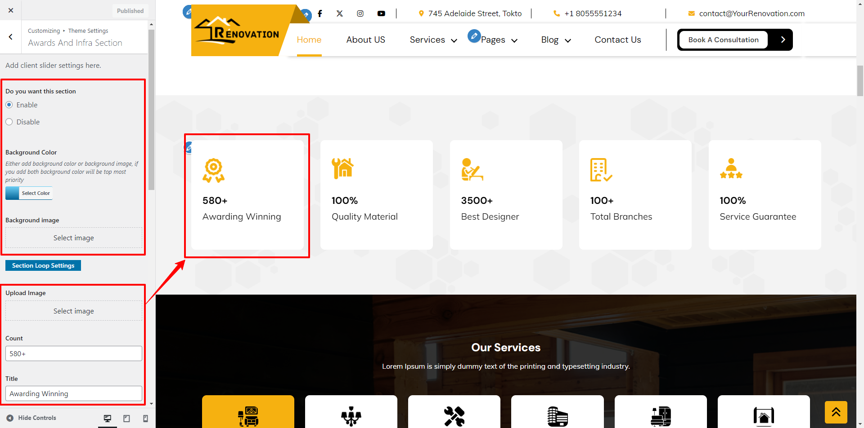Go back using the left chevron arrow
864x428 pixels.
coord(11,37)
